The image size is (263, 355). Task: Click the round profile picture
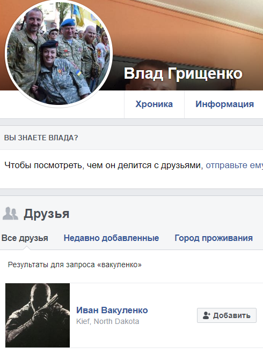click(x=59, y=54)
